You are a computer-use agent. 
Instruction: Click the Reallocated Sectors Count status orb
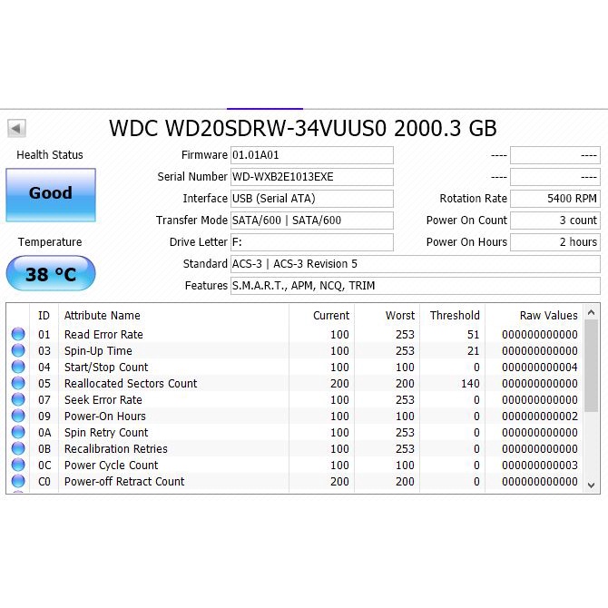pos(18,384)
